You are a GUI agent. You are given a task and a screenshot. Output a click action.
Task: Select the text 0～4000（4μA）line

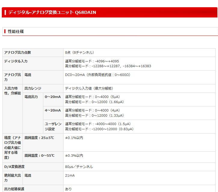[x=92, y=110]
